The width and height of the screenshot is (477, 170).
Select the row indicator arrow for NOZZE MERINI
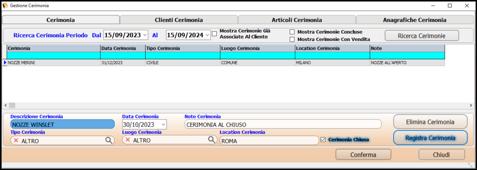tap(5, 63)
